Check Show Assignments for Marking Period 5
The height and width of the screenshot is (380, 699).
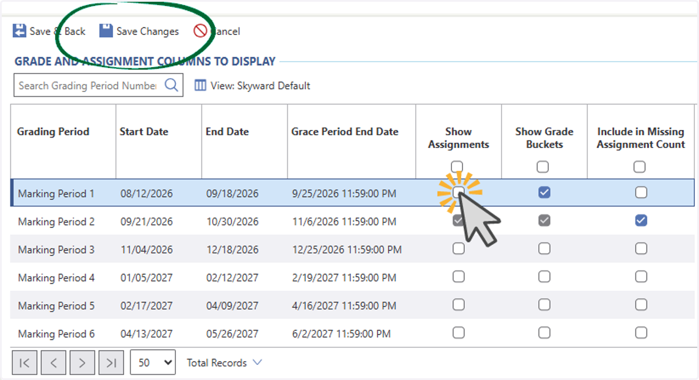point(458,304)
